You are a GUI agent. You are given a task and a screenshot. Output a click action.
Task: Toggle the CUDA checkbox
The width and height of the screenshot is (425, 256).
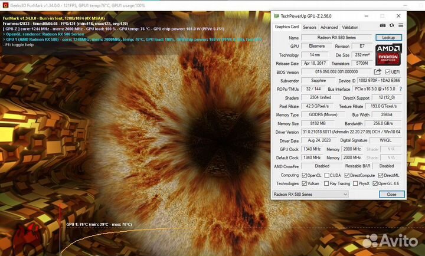click(x=327, y=175)
